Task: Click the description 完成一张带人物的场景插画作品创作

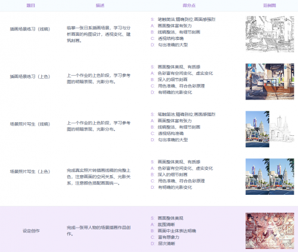Action: [x=98, y=231]
